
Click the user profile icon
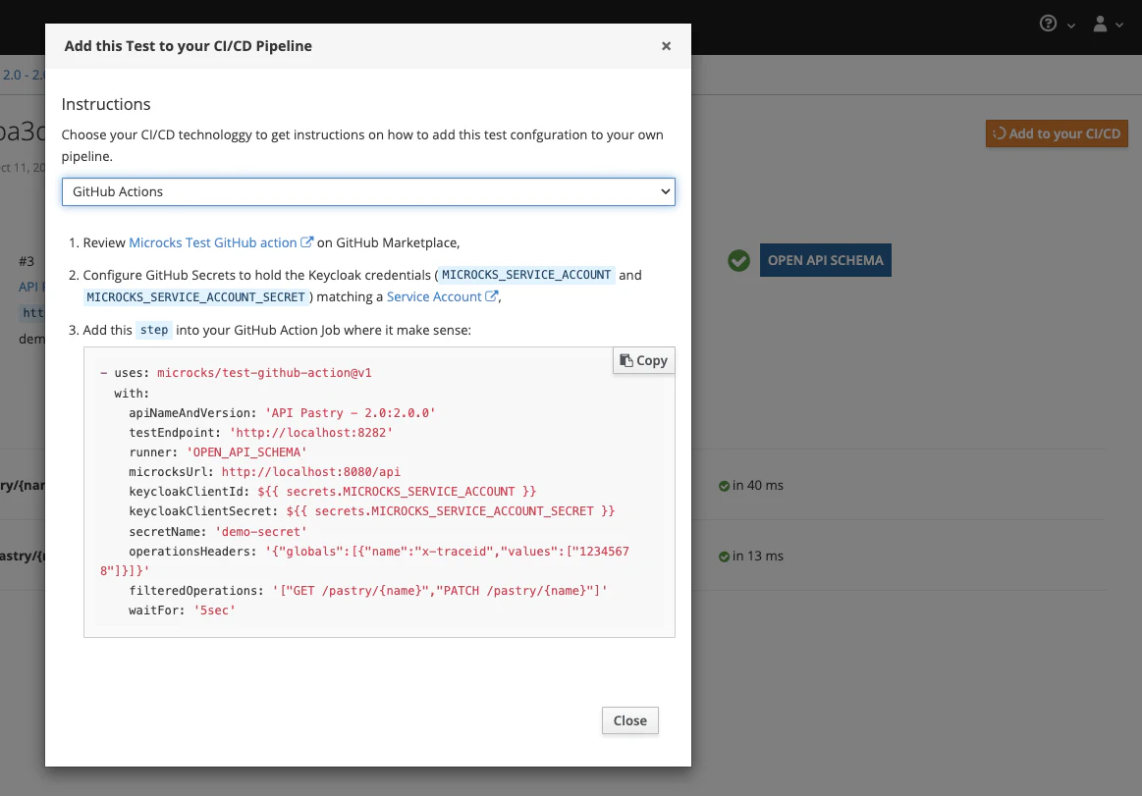pyautogui.click(x=1102, y=24)
